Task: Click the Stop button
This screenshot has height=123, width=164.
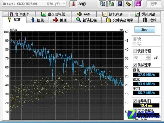Action: tap(145, 30)
